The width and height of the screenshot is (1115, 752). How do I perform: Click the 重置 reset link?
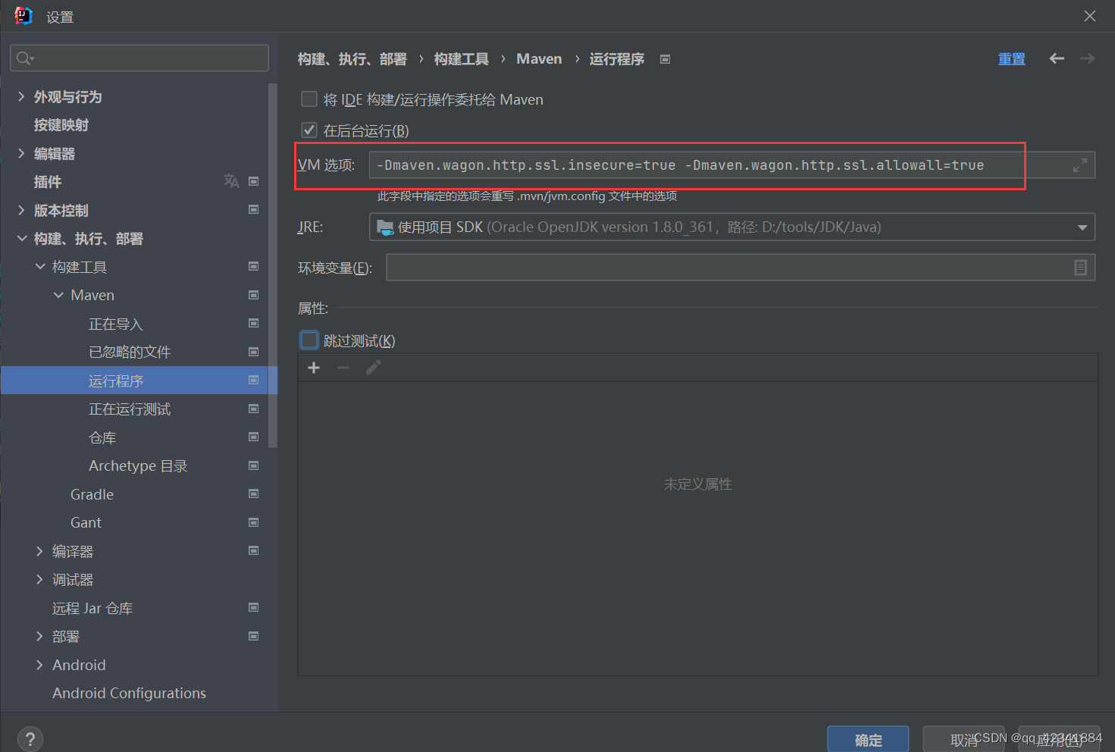[1011, 58]
